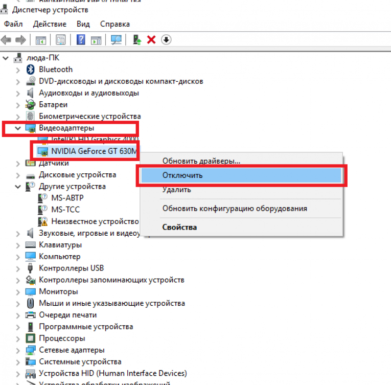Open the Вид menu
Viewport: 391px width, 385px height.
[83, 24]
